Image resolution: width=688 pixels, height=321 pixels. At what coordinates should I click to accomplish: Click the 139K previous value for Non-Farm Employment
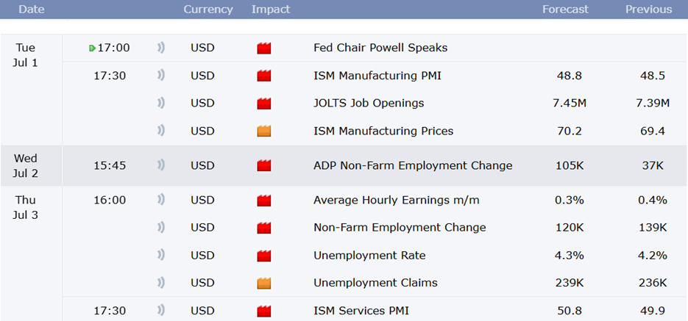pyautogui.click(x=653, y=228)
